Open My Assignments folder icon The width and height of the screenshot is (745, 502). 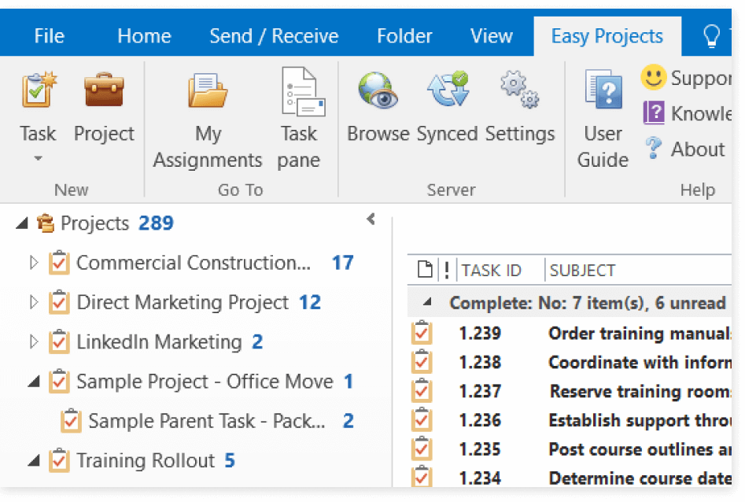[208, 90]
